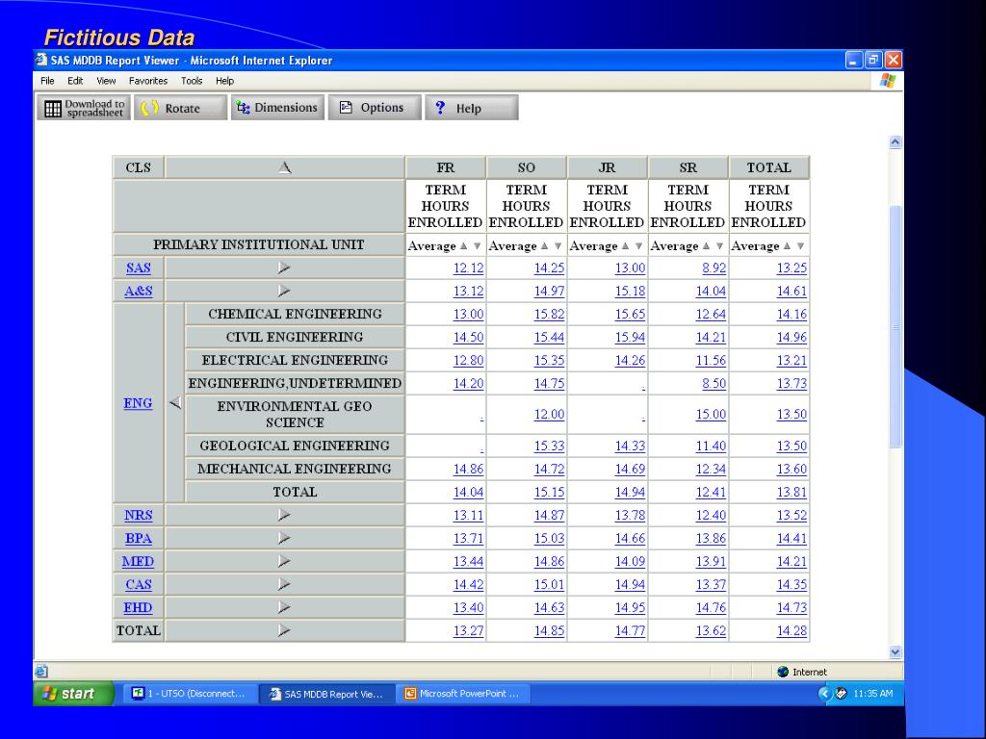Viewport: 986px width, 739px height.
Task: Switch to SAS MDDB Report Viewer taskbar item
Action: click(x=327, y=694)
